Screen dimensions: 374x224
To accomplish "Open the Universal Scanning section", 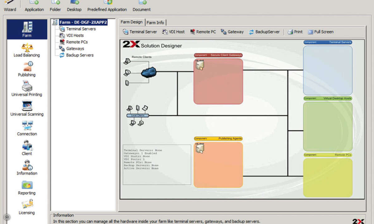I will coord(27,109).
